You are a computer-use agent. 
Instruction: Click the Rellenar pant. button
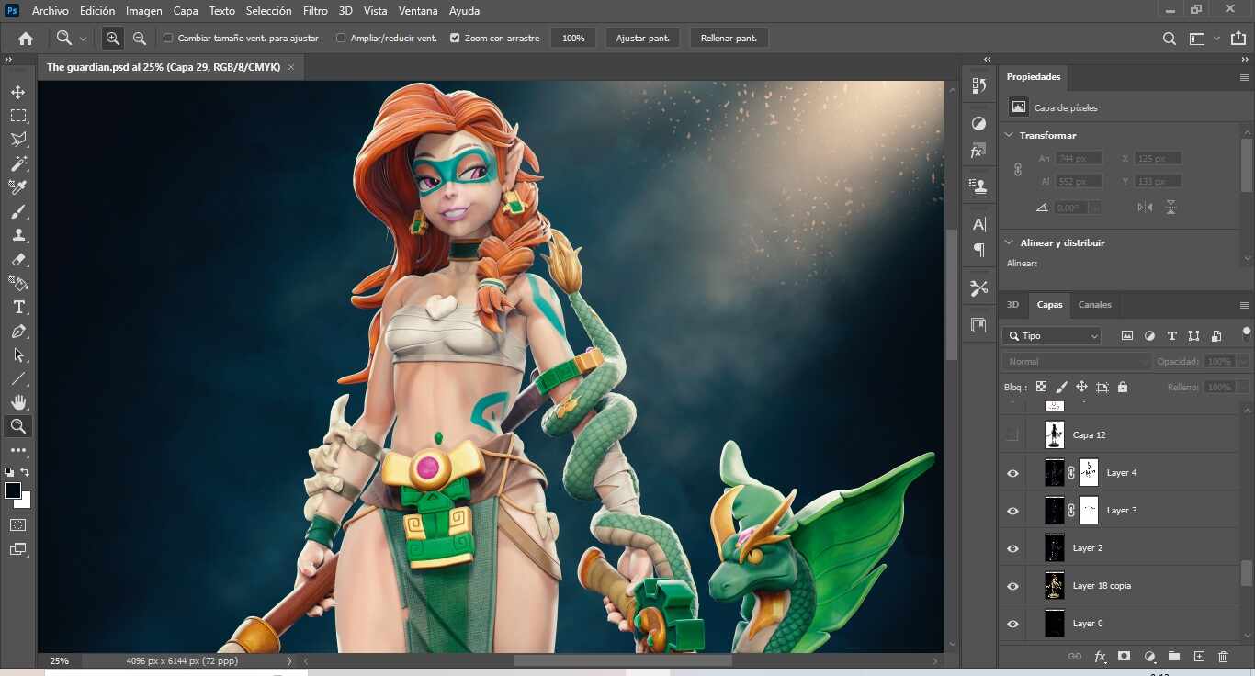(x=729, y=39)
